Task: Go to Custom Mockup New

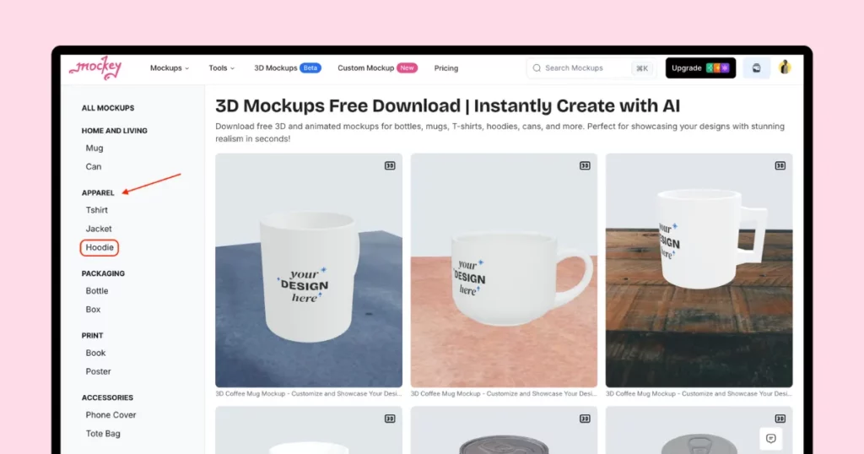Action: 377,68
